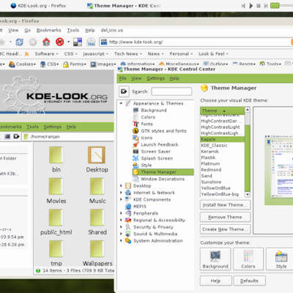Open Help menu in Control Center
This screenshot has width=293, height=293.
coord(174,78)
